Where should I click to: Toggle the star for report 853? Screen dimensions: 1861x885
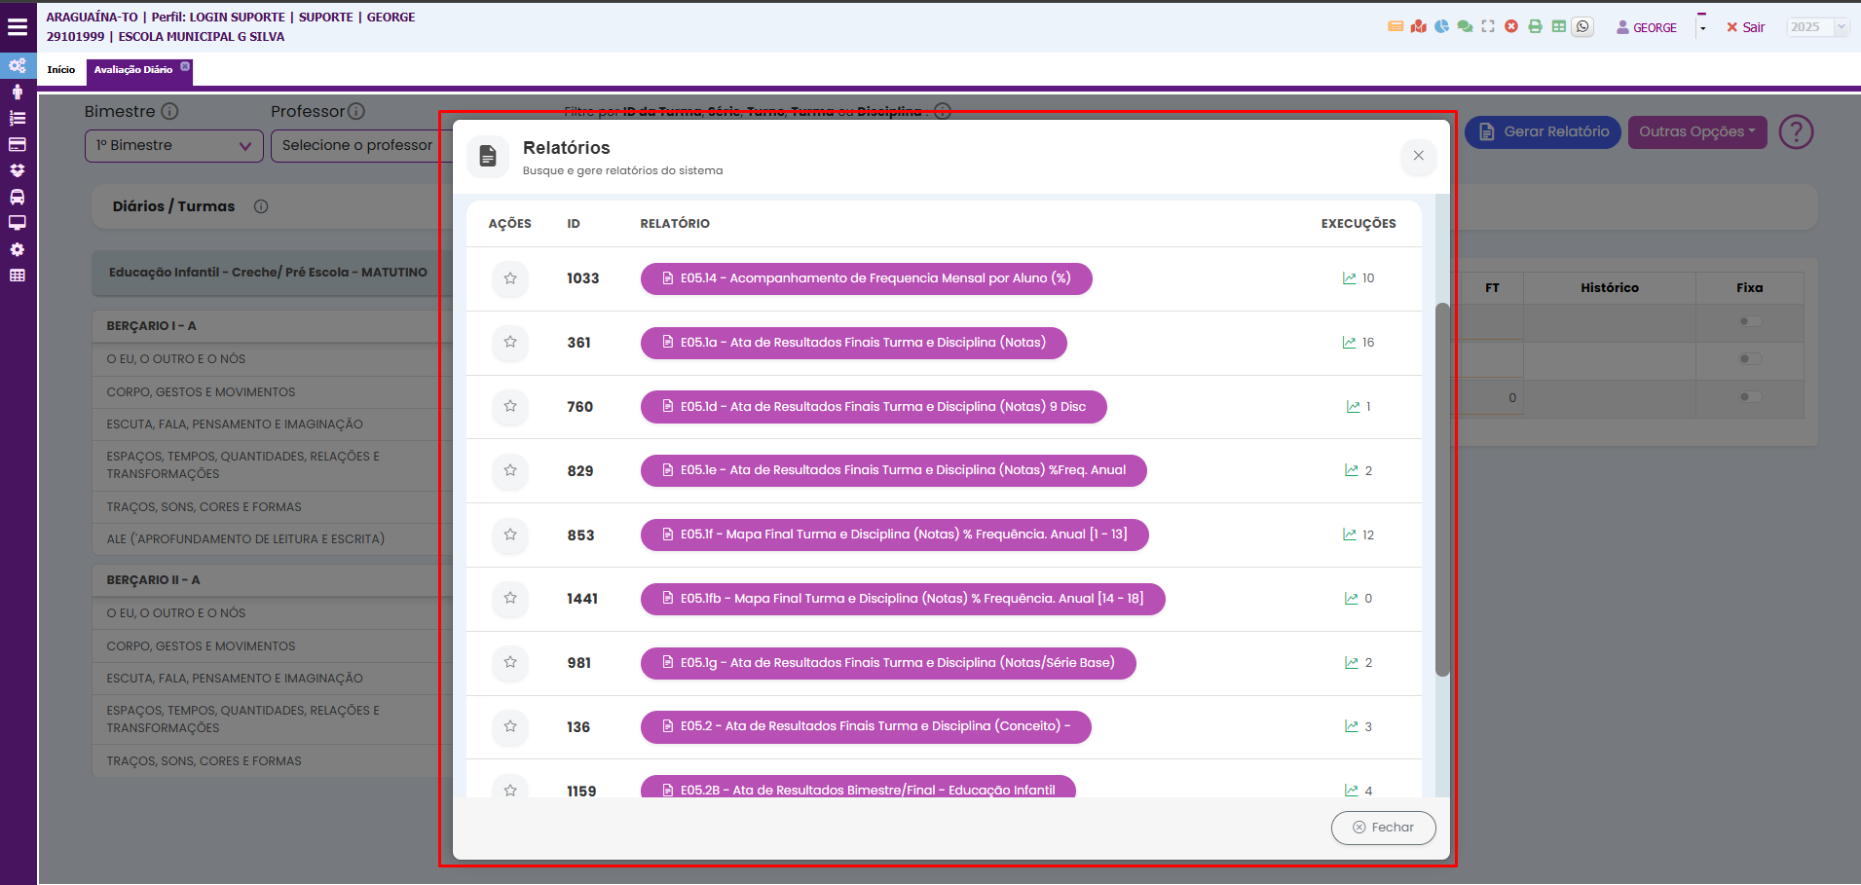coord(509,535)
